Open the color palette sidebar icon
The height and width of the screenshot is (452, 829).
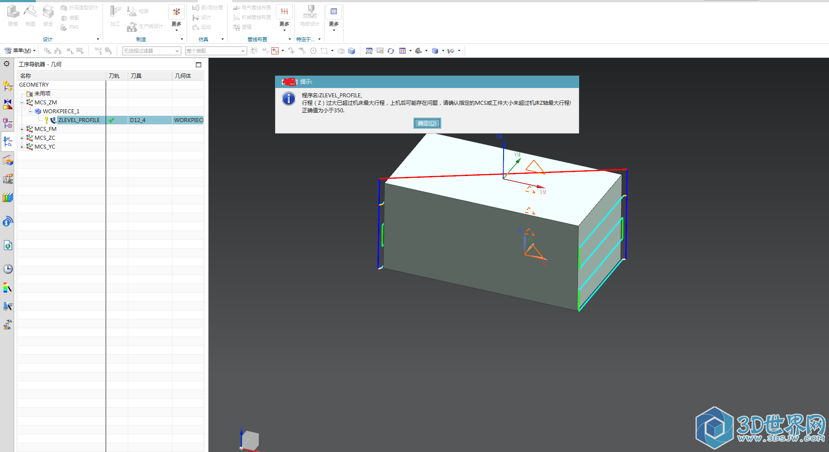(8, 288)
